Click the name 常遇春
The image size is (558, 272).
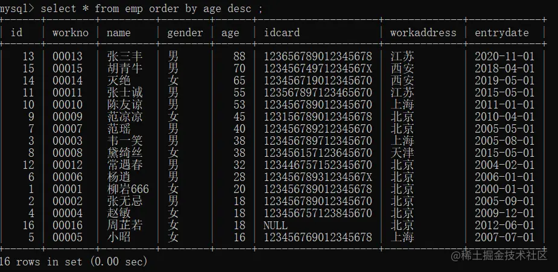pyautogui.click(x=124, y=165)
